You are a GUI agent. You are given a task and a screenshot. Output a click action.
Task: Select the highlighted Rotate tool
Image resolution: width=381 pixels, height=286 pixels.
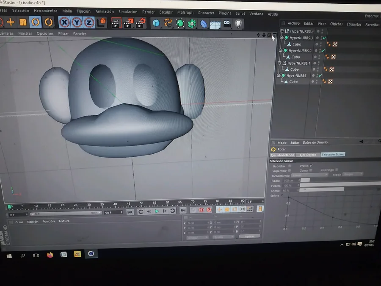coord(36,22)
